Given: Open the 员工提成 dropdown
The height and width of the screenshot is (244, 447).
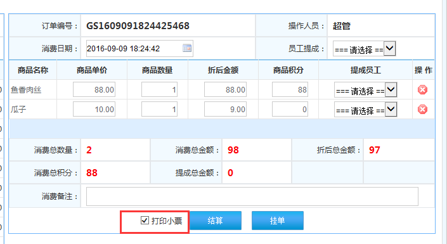Looking at the screenshot, I should [x=364, y=48].
